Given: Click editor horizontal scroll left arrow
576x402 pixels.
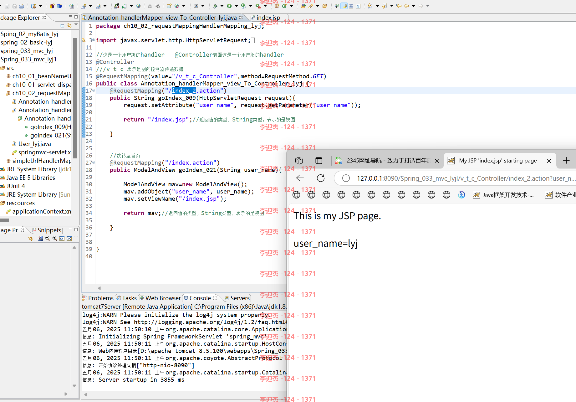Looking at the screenshot, I should tap(99, 288).
